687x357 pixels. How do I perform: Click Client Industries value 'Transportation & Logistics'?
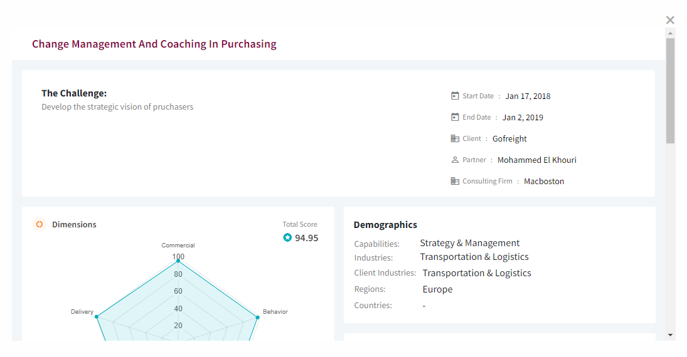477,273
